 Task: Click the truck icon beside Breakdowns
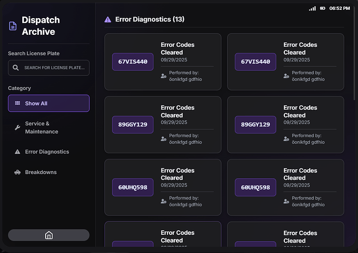click(x=17, y=172)
